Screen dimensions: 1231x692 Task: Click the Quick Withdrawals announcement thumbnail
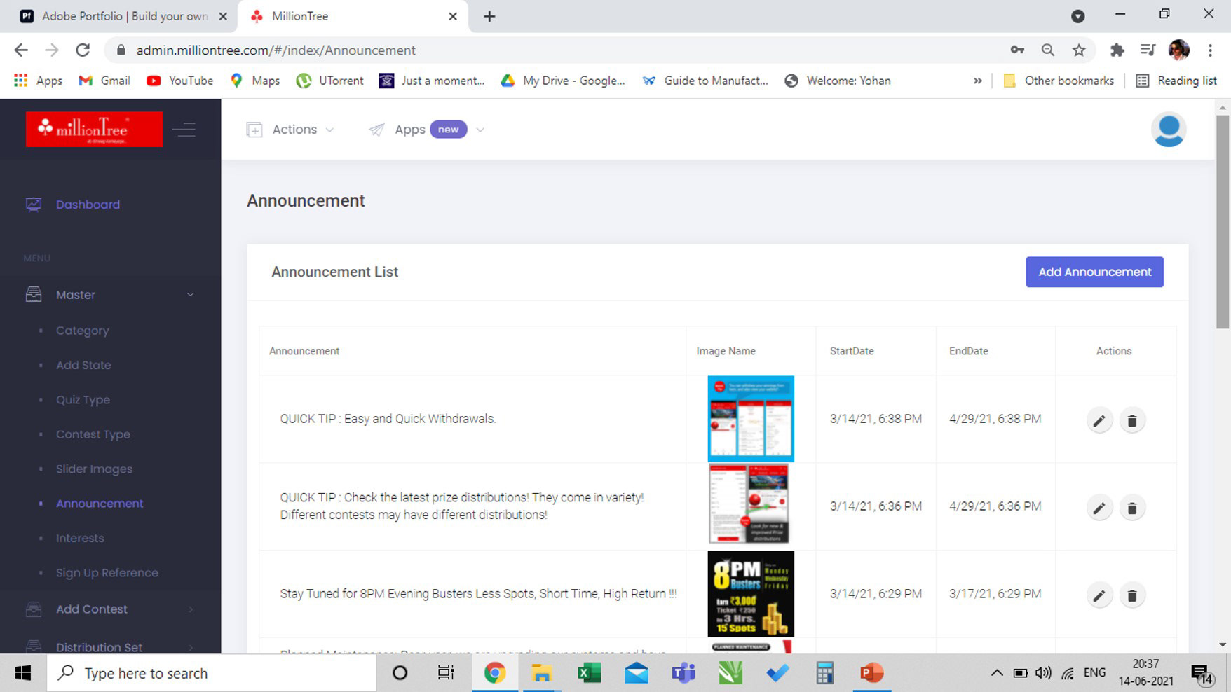pyautogui.click(x=751, y=418)
